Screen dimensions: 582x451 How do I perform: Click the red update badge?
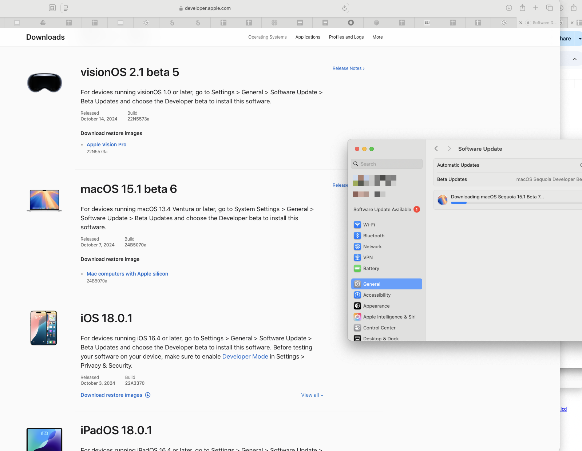417,209
